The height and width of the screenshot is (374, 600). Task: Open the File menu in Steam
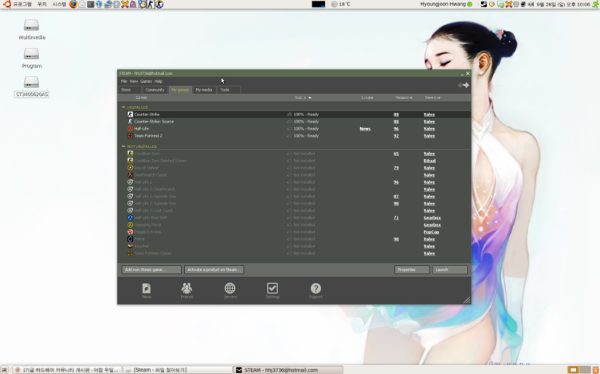124,81
